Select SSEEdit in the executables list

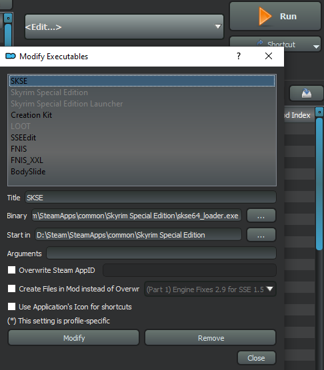(x=142, y=138)
